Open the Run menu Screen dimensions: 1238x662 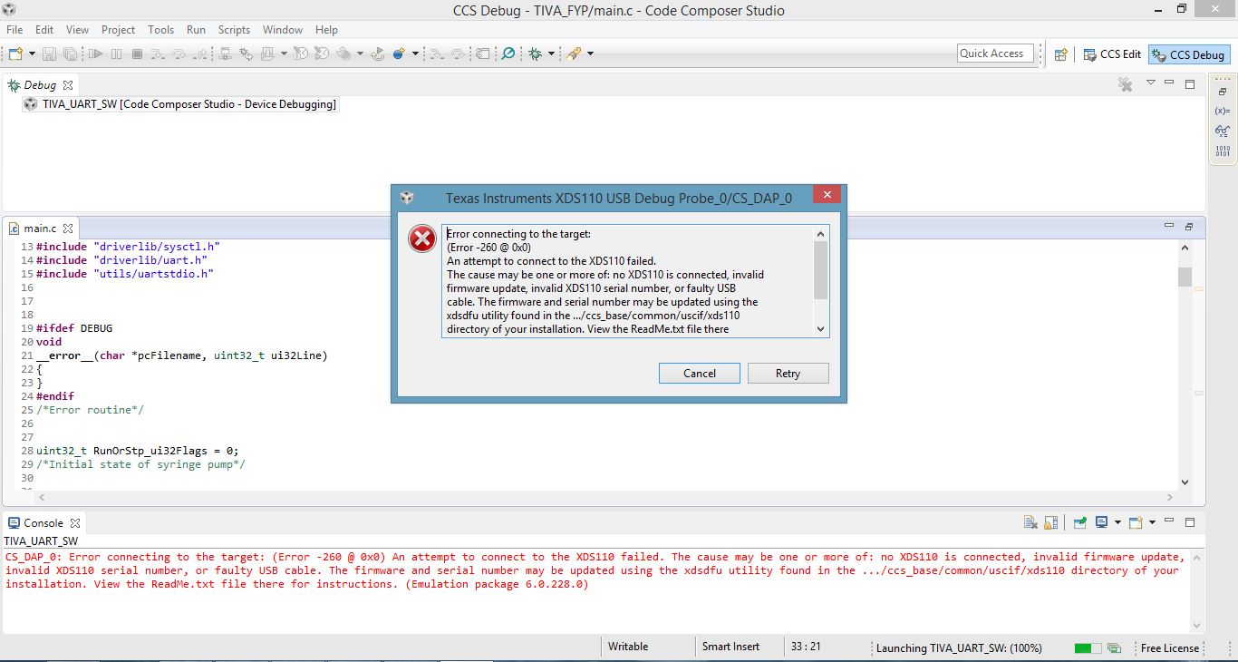[x=196, y=30]
